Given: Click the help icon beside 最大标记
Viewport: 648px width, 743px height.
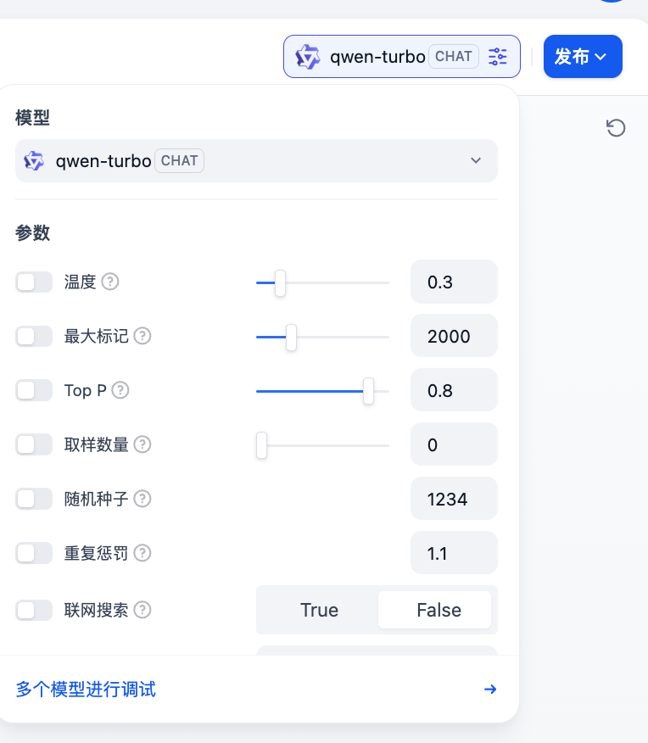Looking at the screenshot, I should click(142, 336).
